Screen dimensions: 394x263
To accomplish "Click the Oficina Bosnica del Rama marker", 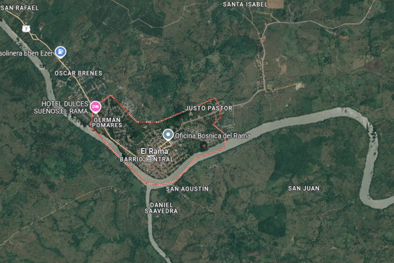I will click(168, 135).
